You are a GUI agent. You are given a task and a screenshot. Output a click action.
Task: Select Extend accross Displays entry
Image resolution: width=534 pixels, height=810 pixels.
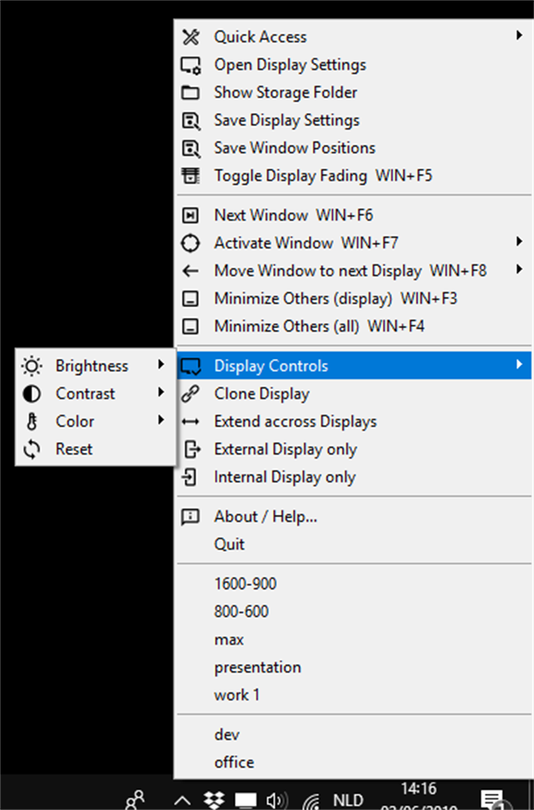coord(354,421)
